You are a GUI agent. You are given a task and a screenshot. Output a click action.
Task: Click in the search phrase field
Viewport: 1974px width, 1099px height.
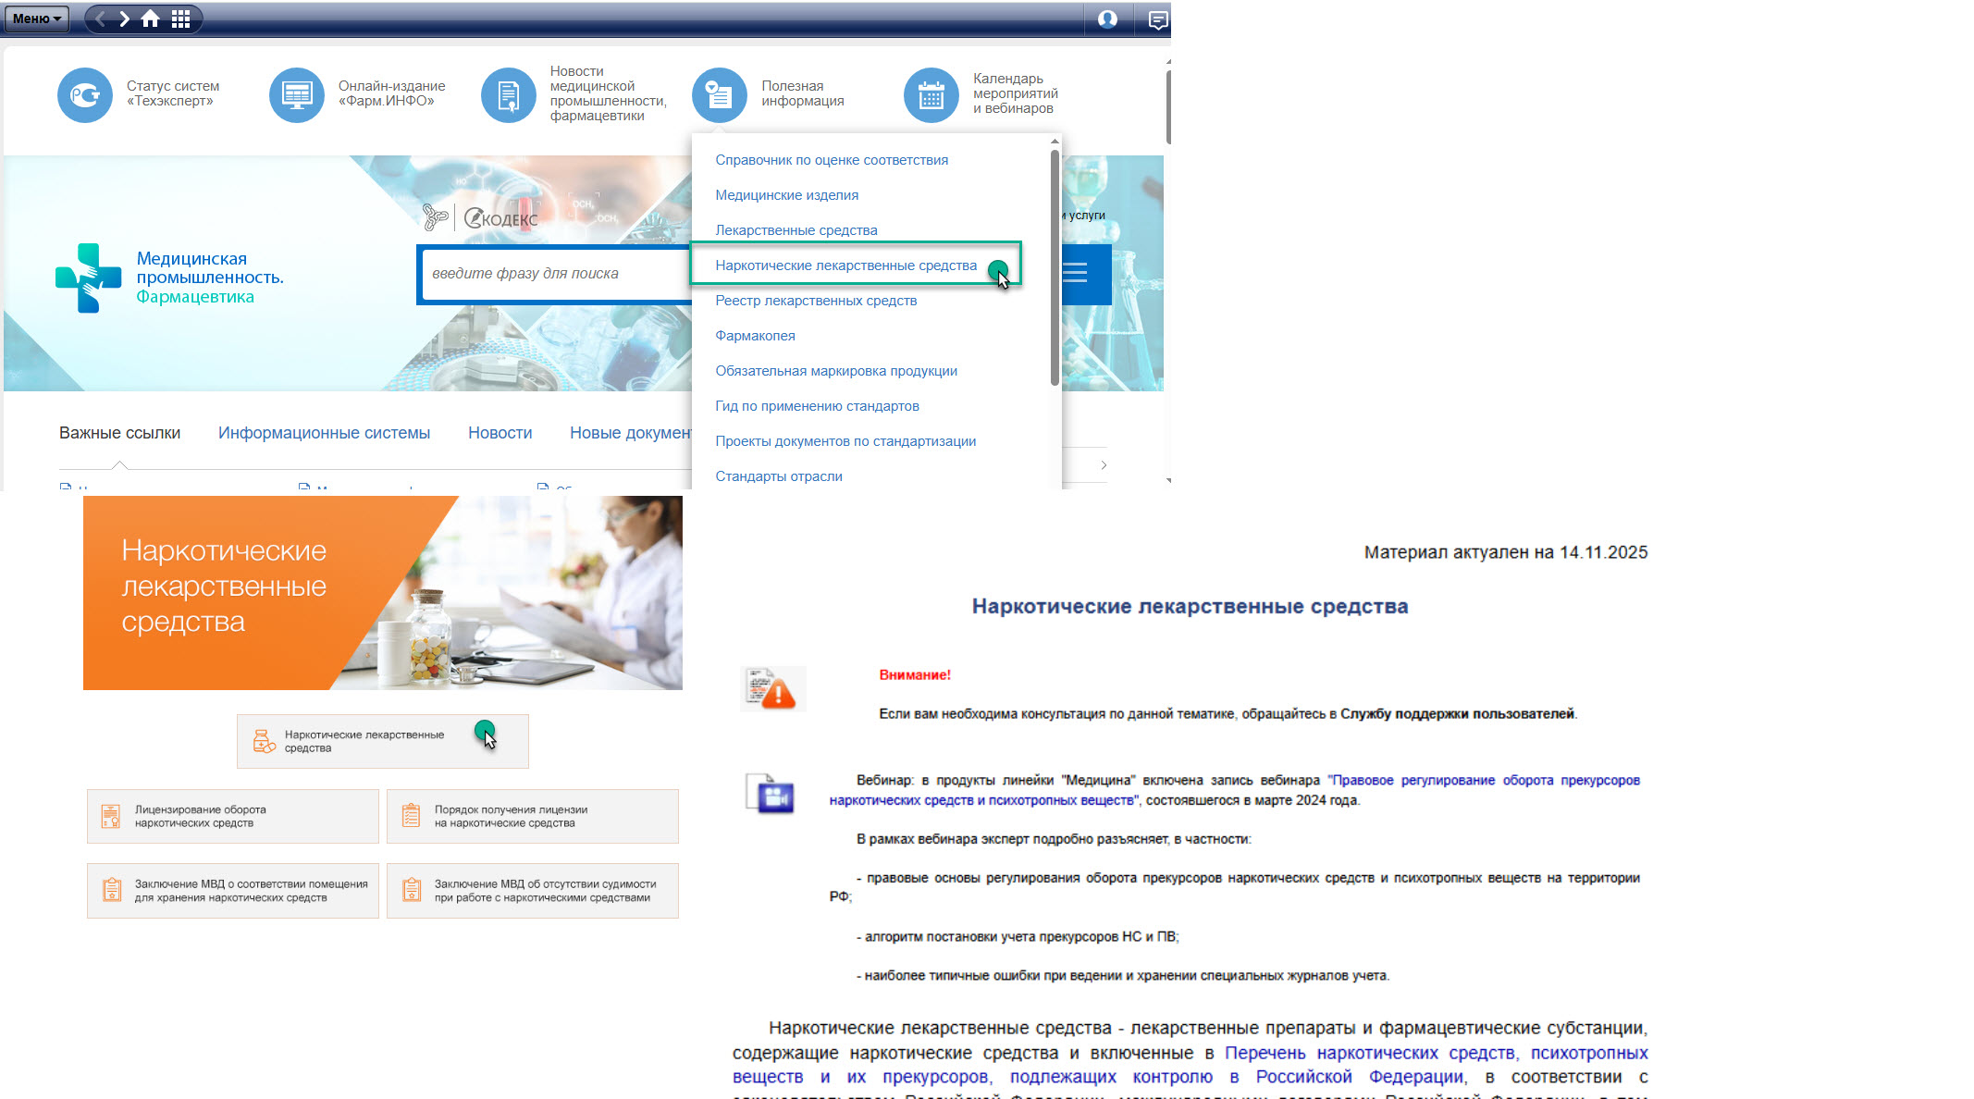[x=555, y=274]
